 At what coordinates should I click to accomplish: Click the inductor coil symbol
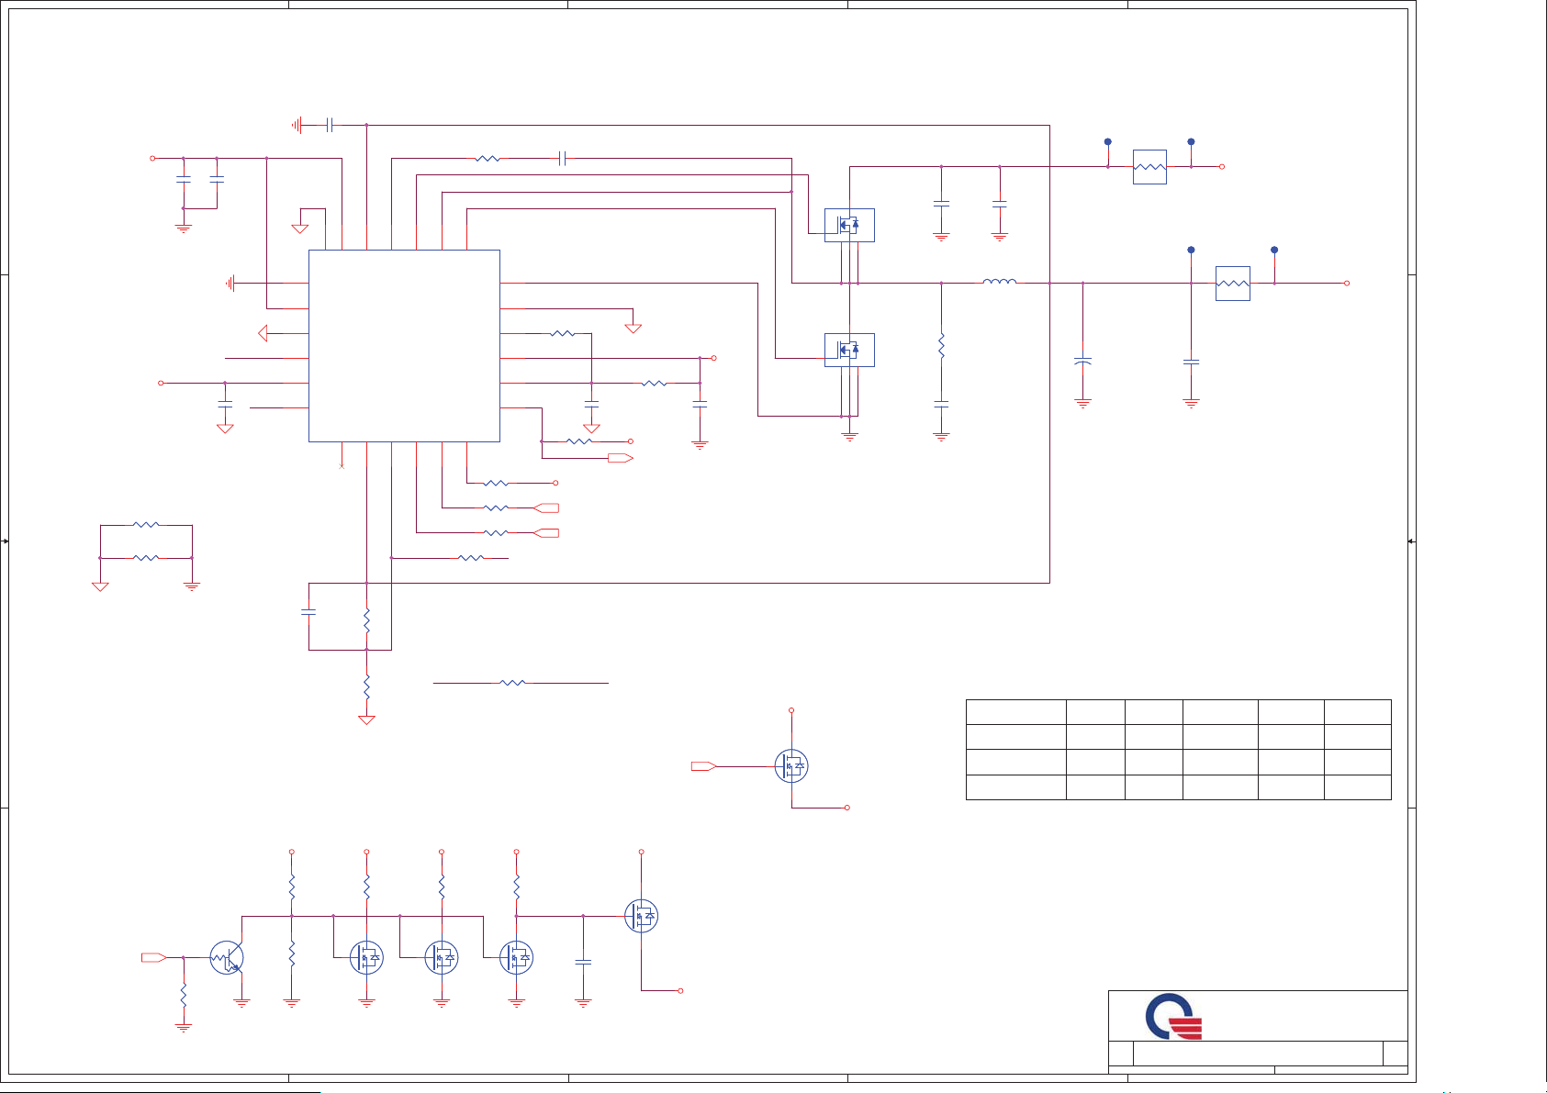point(1000,282)
